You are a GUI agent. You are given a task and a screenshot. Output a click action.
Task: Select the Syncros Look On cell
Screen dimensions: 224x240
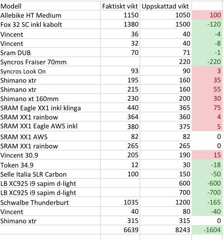tap(50, 71)
